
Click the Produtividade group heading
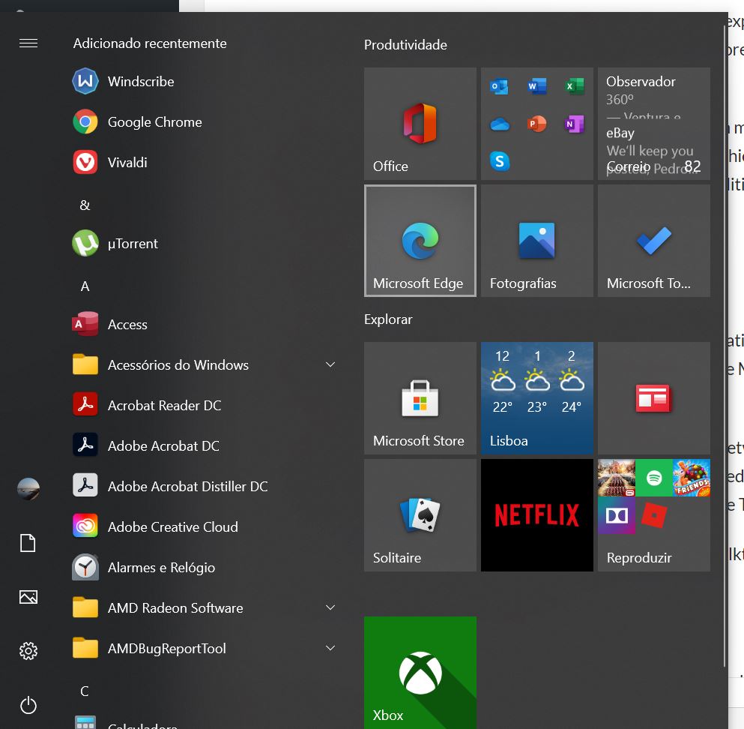[405, 45]
